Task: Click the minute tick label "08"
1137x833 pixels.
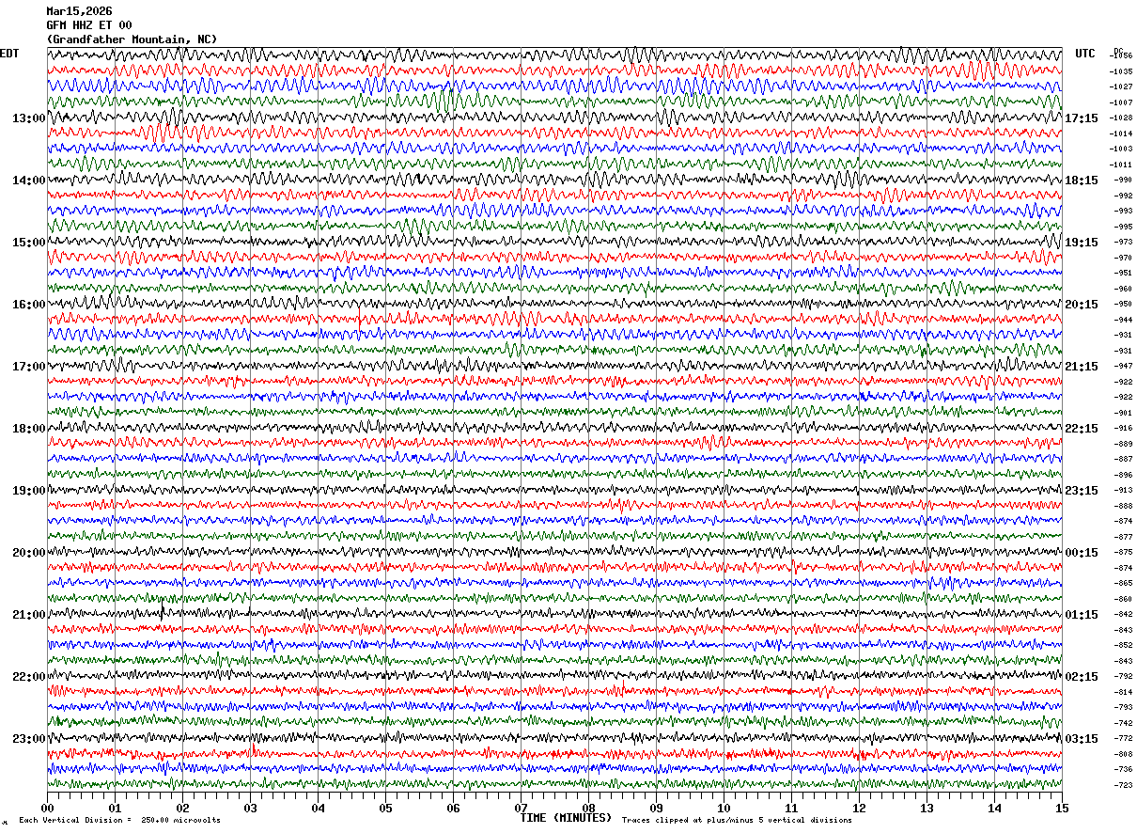Action: [x=588, y=808]
